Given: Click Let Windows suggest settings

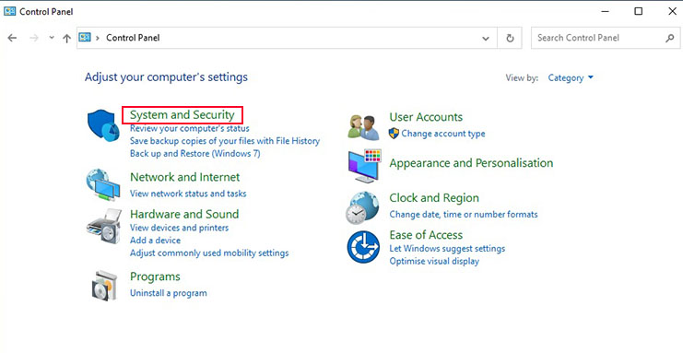Looking at the screenshot, I should (447, 249).
